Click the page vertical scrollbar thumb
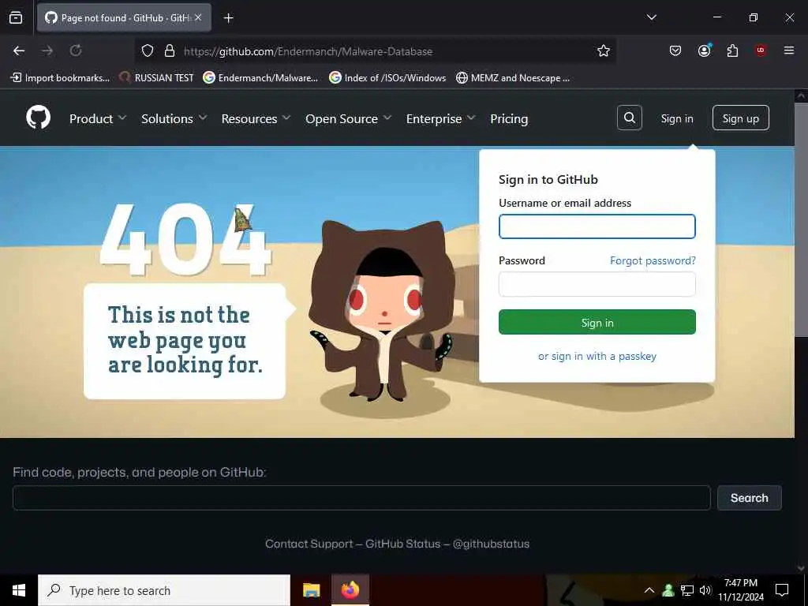 (801, 219)
